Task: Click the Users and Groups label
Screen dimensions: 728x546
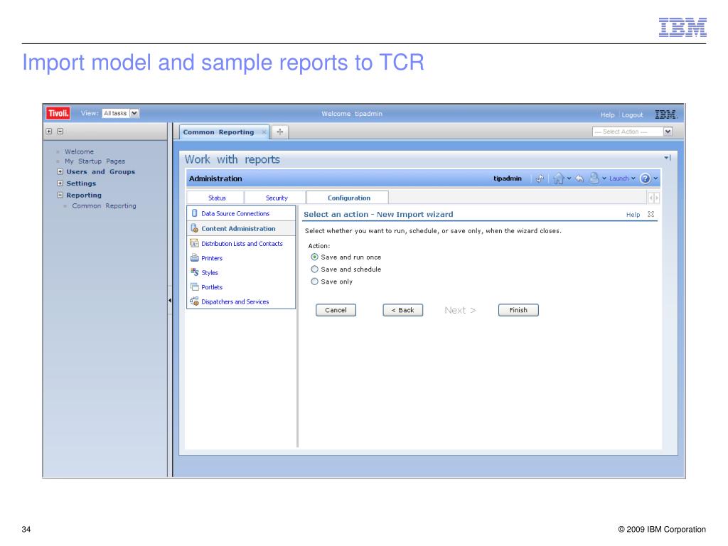Action: (x=100, y=172)
